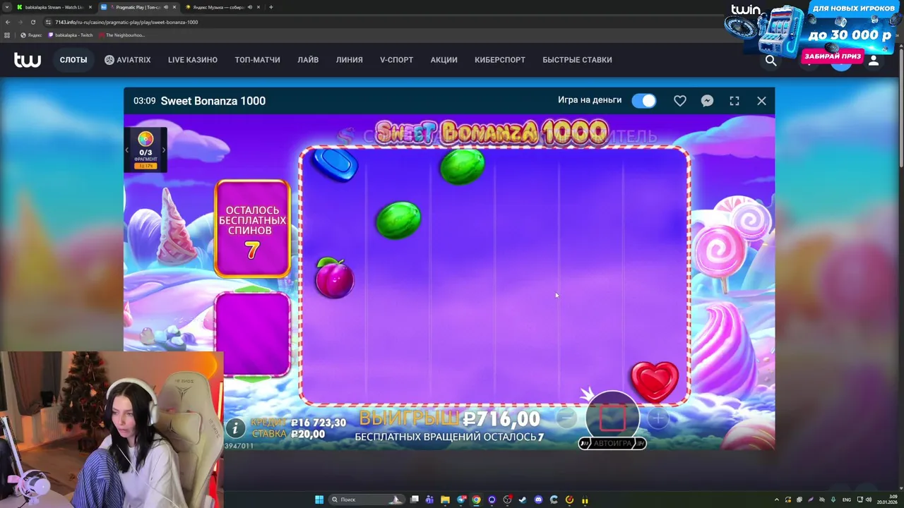
Task: Open БЫСТРЫЕ СТАВКИ section
Action: (x=577, y=60)
